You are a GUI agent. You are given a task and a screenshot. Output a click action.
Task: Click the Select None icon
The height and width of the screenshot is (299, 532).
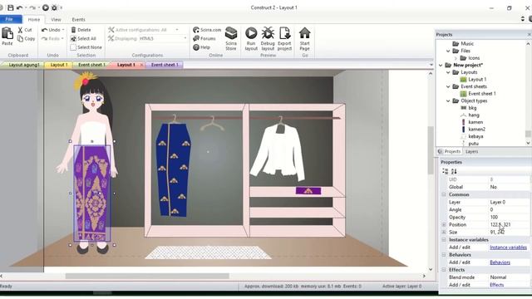coord(73,47)
